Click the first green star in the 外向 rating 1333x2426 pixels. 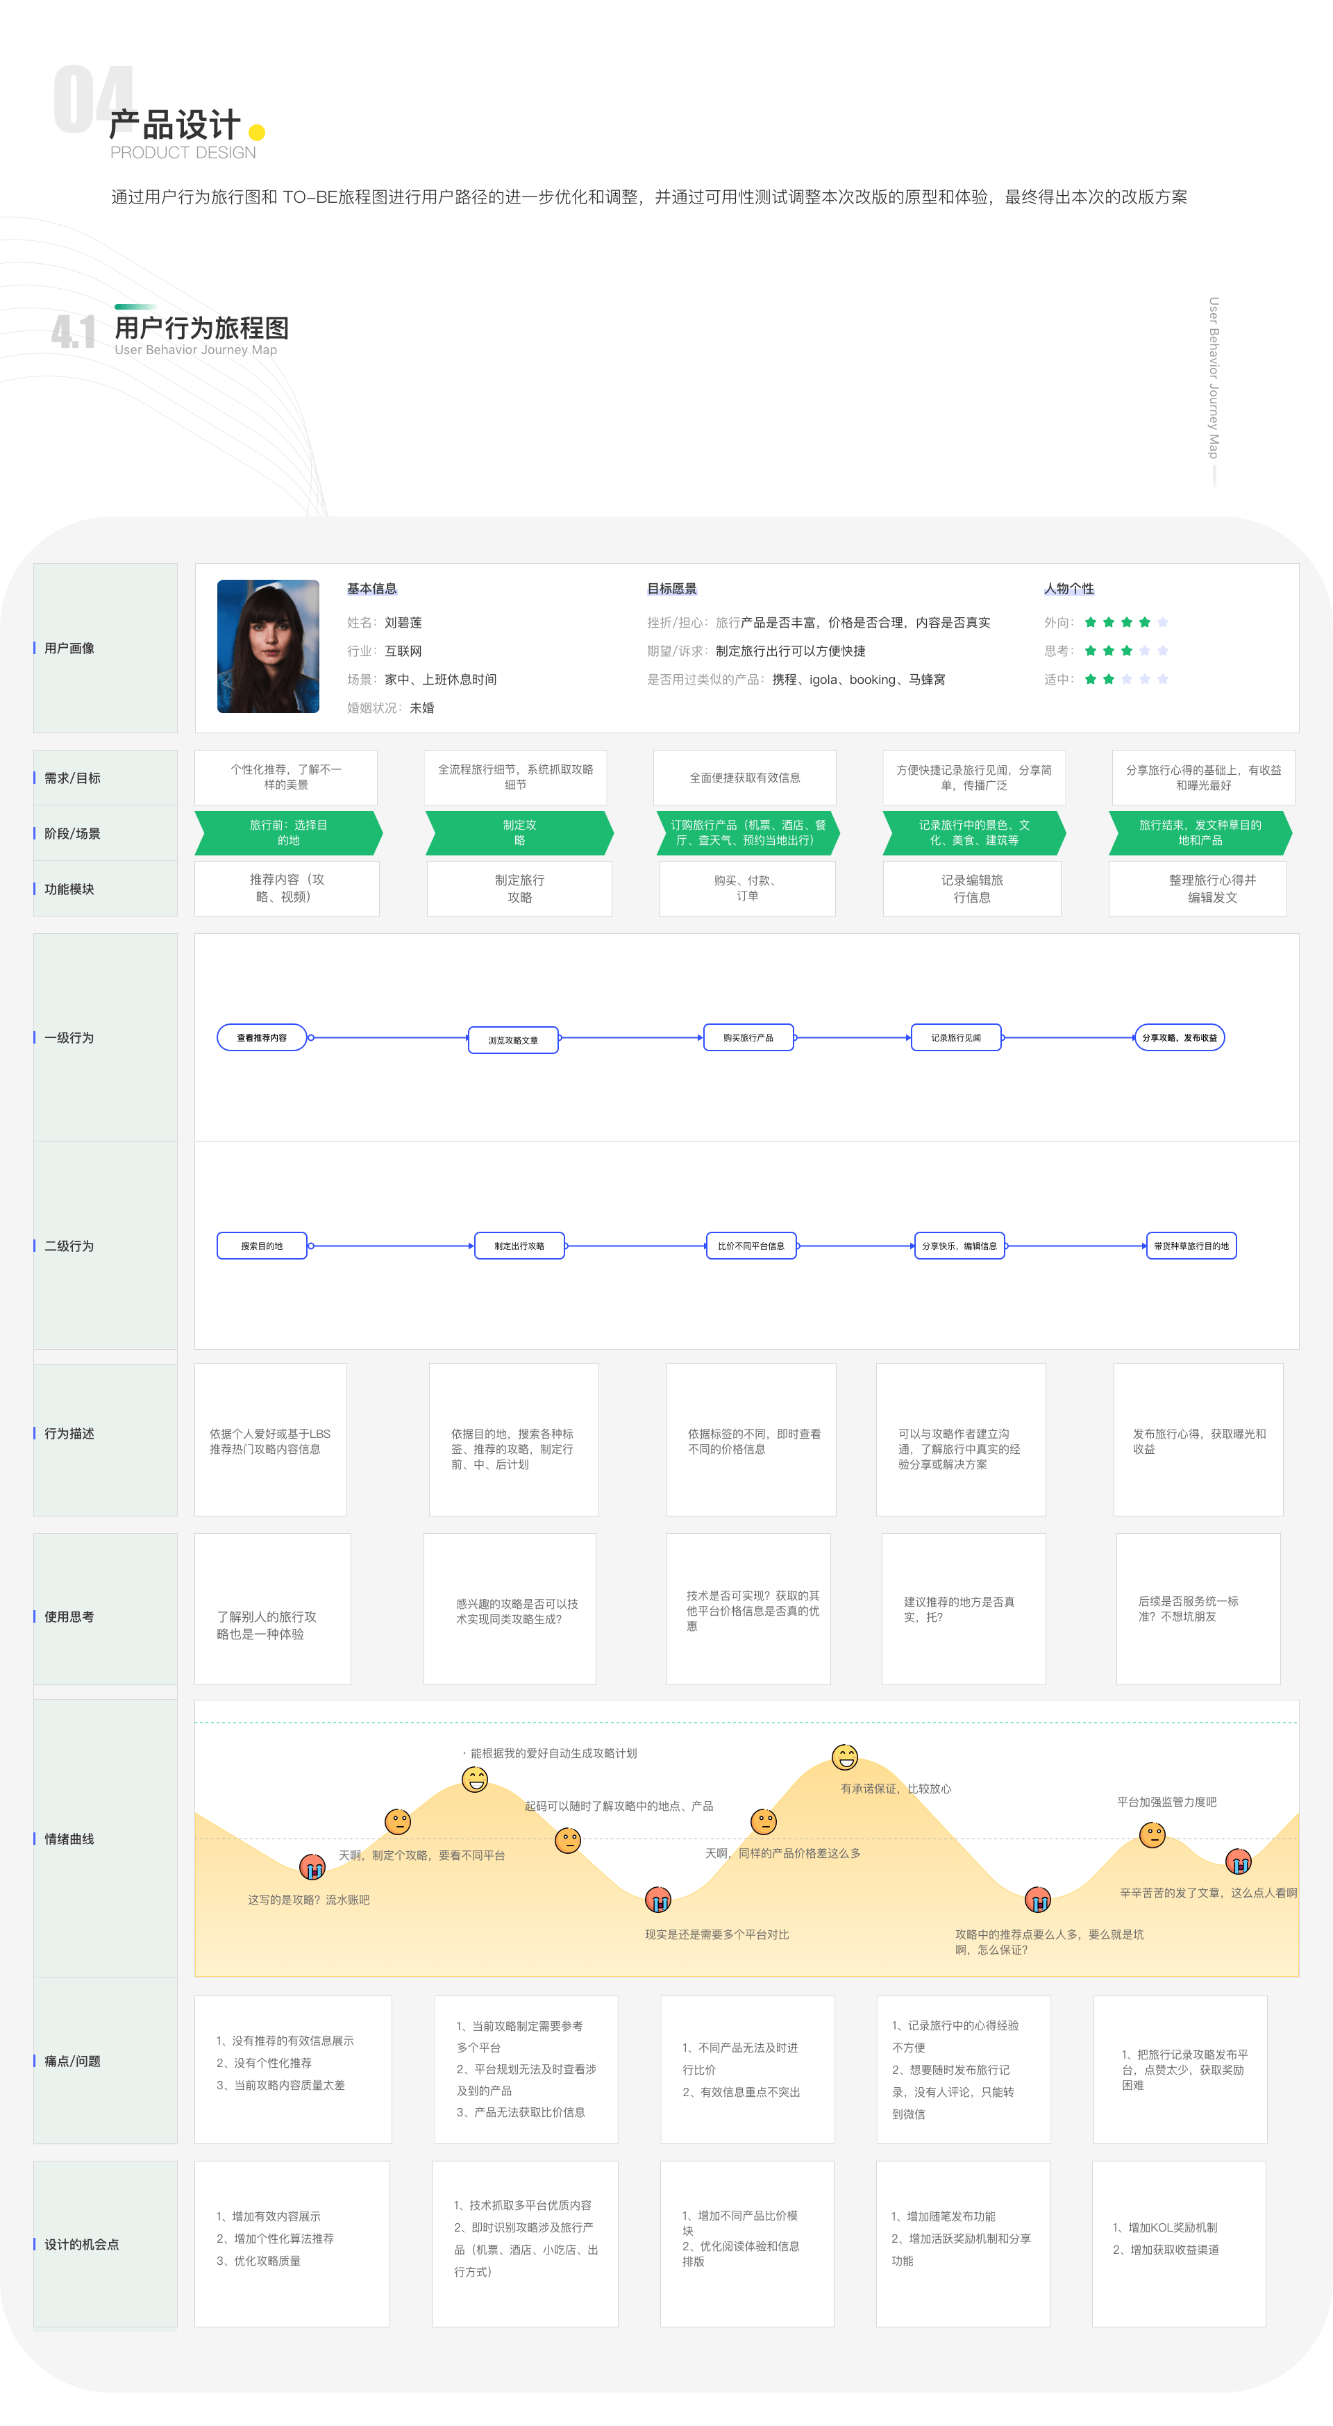pos(1091,621)
